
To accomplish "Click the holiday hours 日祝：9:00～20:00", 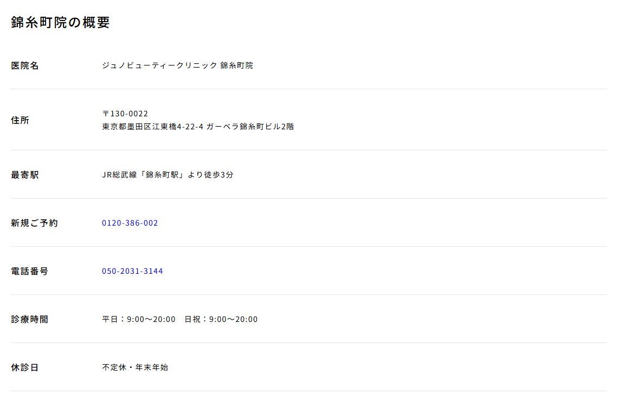I will 221,319.
